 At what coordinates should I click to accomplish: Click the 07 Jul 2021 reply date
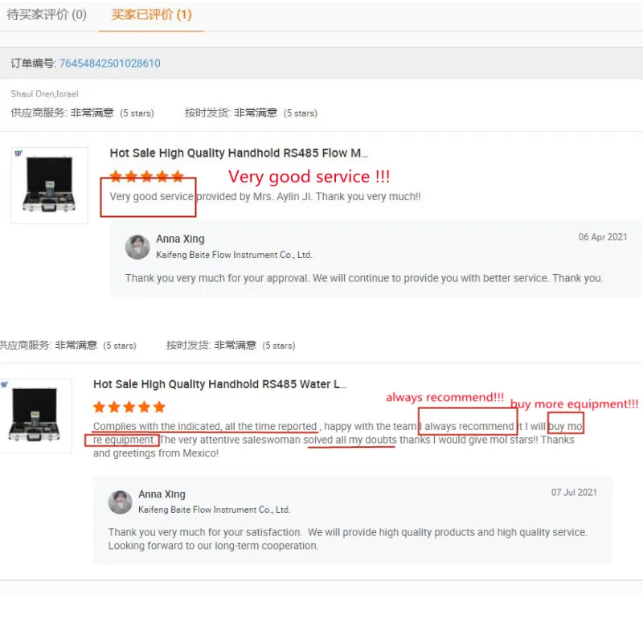(574, 493)
